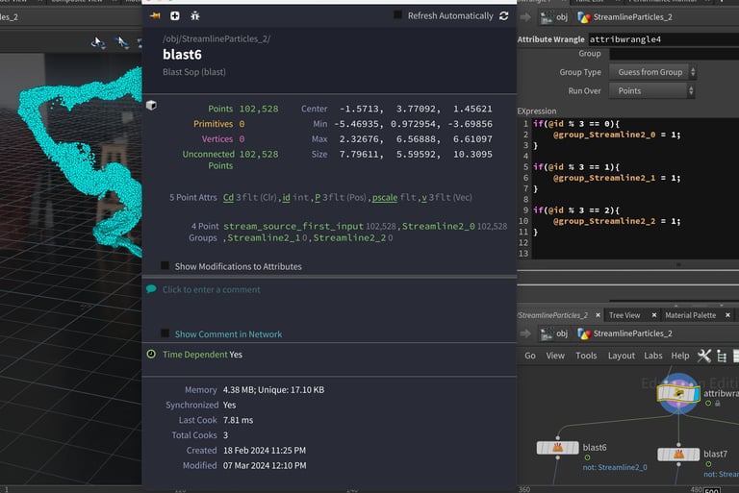The height and width of the screenshot is (493, 739).
Task: Click the obj icon in parameter pane path
Action: (547, 17)
